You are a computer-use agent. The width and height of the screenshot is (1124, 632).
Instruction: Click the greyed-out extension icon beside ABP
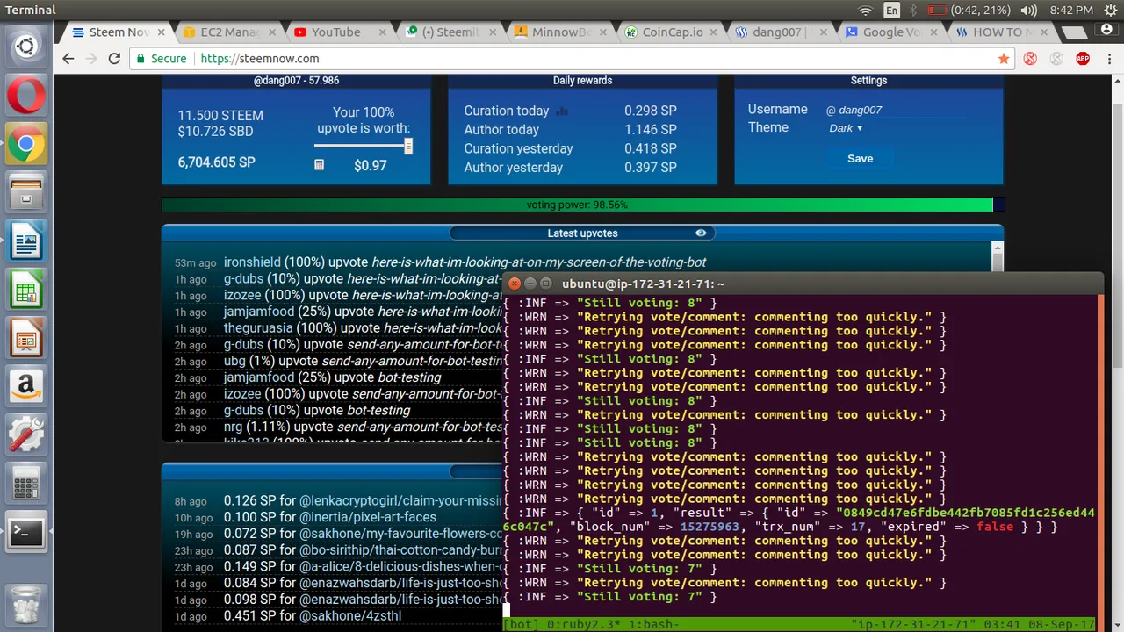pos(1056,59)
